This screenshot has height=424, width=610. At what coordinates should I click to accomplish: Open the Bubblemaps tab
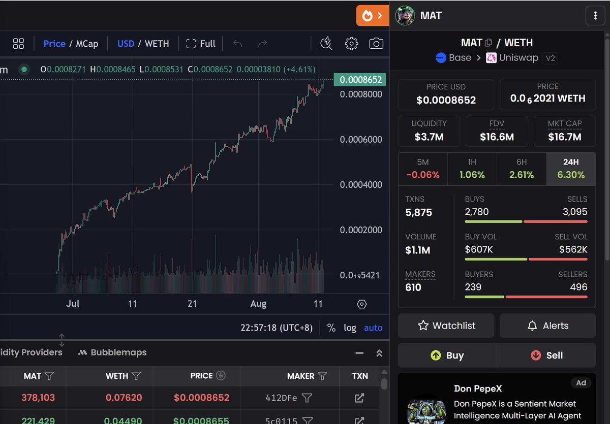coord(112,352)
